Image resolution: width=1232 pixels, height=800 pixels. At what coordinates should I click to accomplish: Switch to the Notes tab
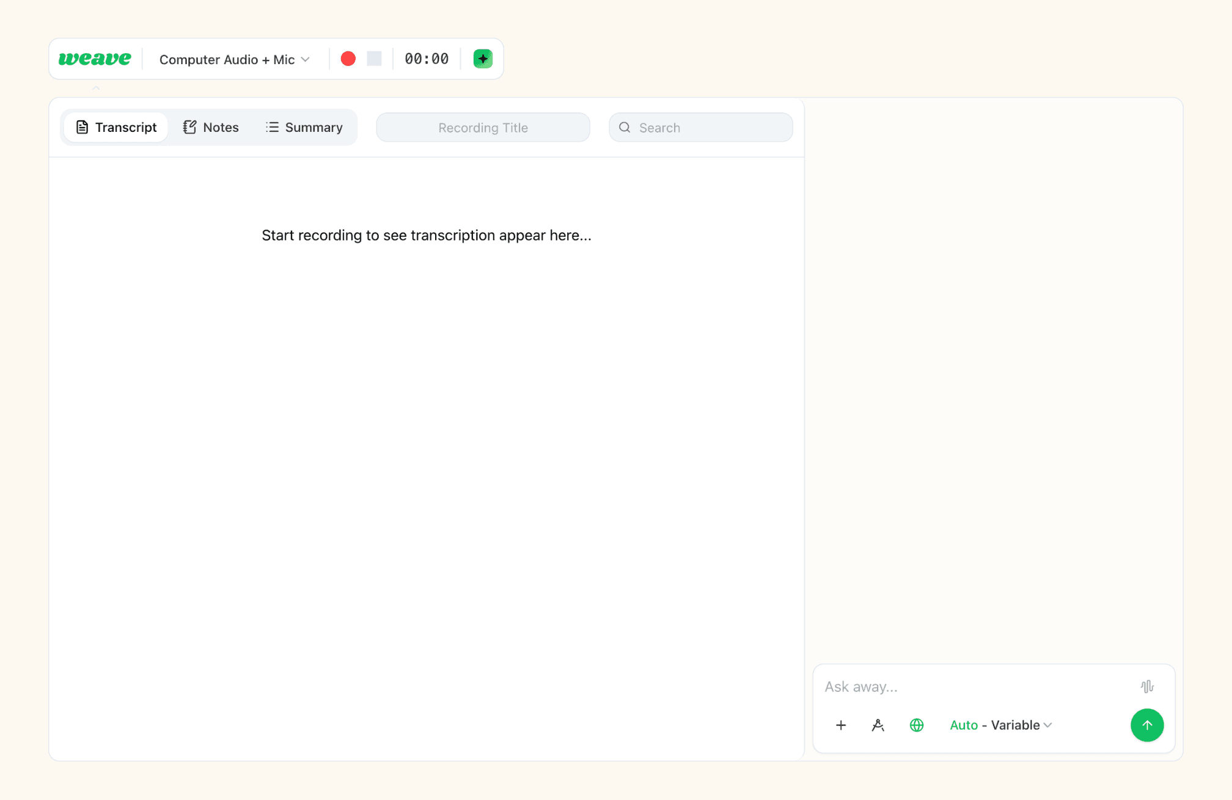coord(211,127)
